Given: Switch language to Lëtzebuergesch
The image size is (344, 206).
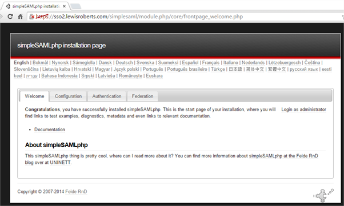Looking at the screenshot, I should click(x=285, y=63).
